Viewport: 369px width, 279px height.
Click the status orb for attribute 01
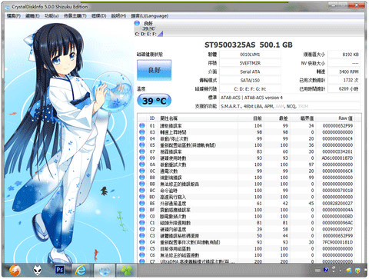(x=141, y=125)
